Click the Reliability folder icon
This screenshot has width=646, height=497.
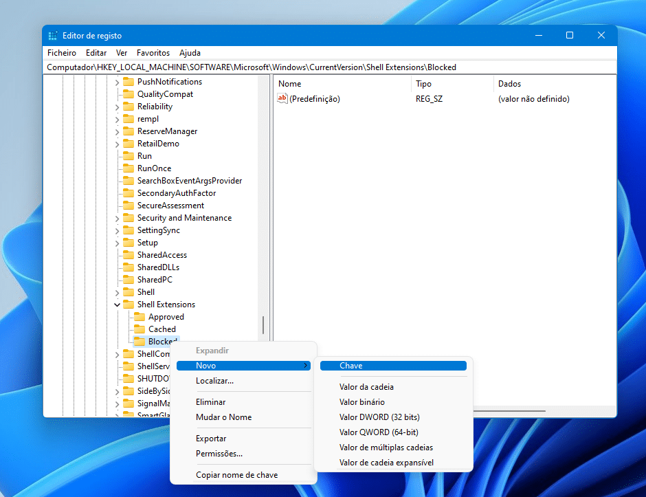(129, 107)
